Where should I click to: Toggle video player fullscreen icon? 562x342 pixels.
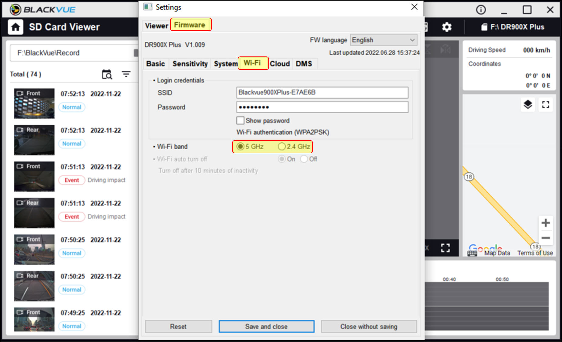coord(445,248)
